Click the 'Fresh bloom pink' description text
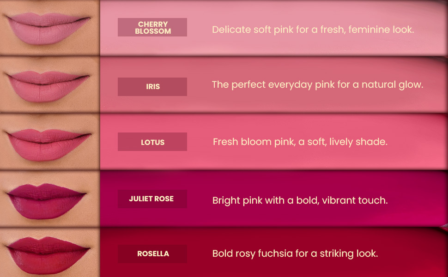Viewport: 448px width, 277px height. [x=300, y=142]
